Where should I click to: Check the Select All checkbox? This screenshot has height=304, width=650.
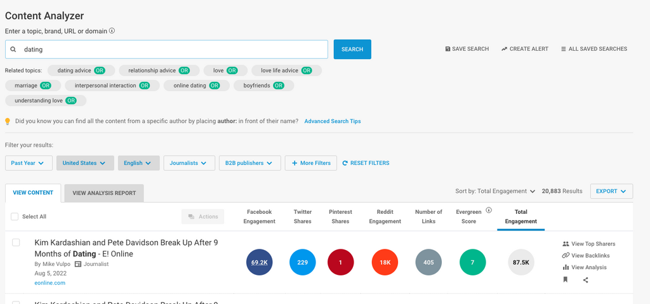tap(15, 216)
